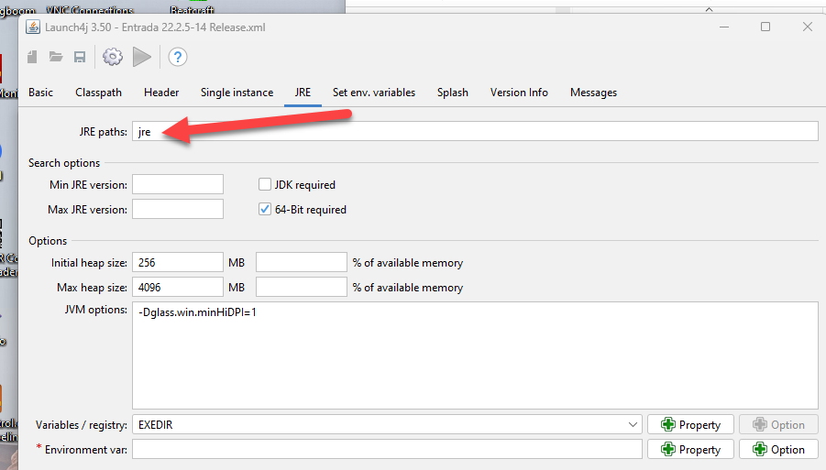This screenshot has width=826, height=470.
Task: Switch to the Classpath tab
Action: point(98,93)
